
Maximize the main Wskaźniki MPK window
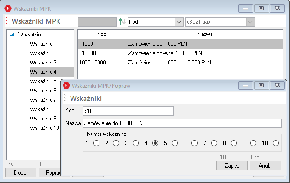[261, 8]
